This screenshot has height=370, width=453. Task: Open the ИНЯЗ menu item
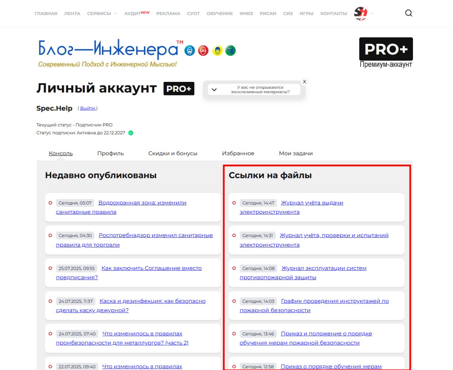tap(246, 13)
